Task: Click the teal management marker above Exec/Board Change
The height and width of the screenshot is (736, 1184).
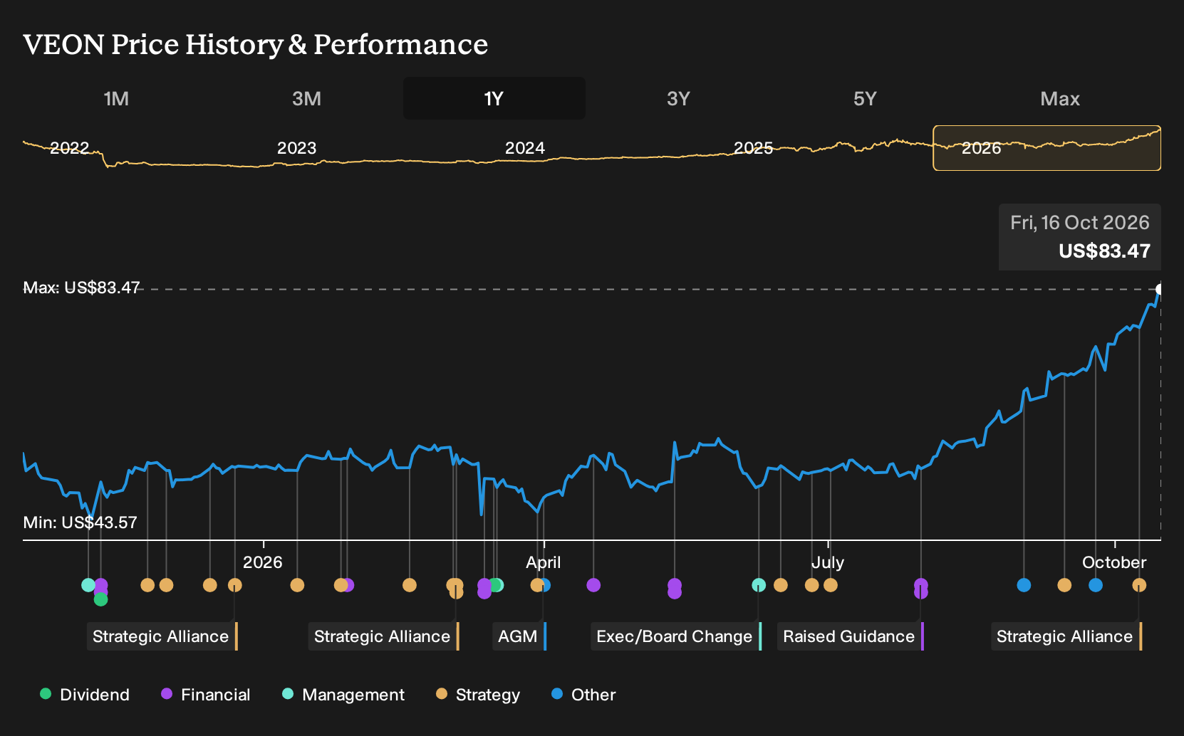Action: 759,585
